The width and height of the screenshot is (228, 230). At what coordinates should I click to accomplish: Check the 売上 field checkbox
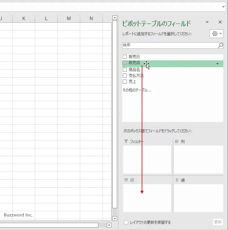[x=125, y=82]
